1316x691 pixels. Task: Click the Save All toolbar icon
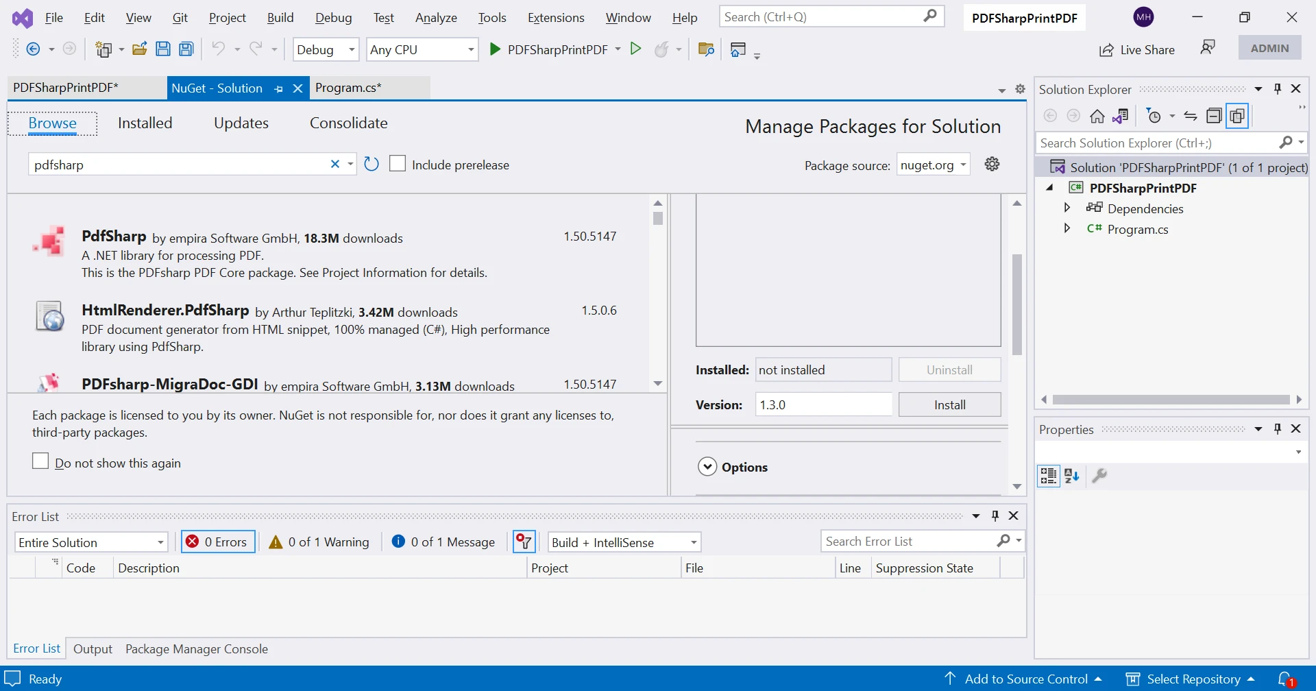(x=186, y=49)
